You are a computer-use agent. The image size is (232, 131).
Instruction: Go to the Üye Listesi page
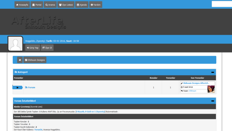click(66, 5)
